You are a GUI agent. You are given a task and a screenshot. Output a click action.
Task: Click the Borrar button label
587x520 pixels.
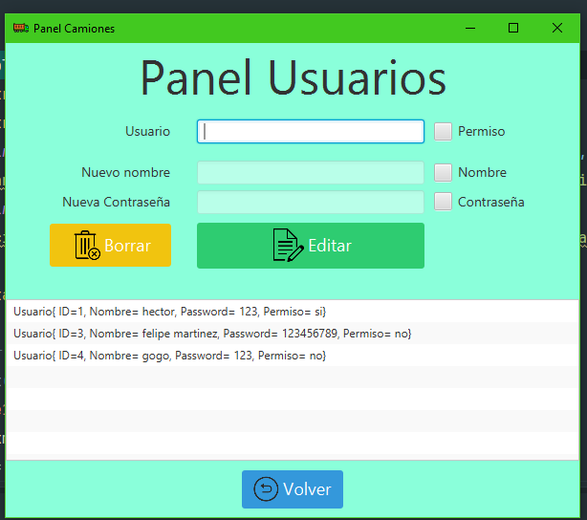click(127, 246)
